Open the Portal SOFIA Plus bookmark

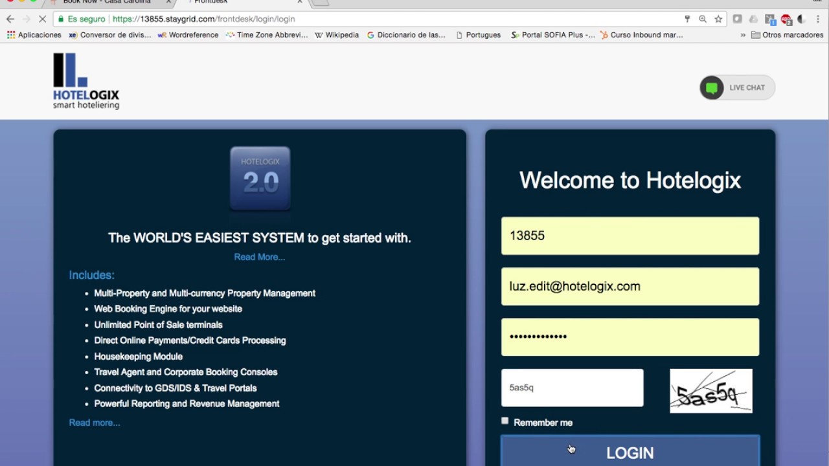(553, 35)
